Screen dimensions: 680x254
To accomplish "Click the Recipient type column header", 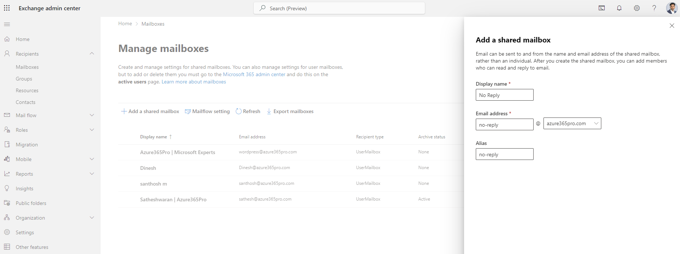I will 370,137.
